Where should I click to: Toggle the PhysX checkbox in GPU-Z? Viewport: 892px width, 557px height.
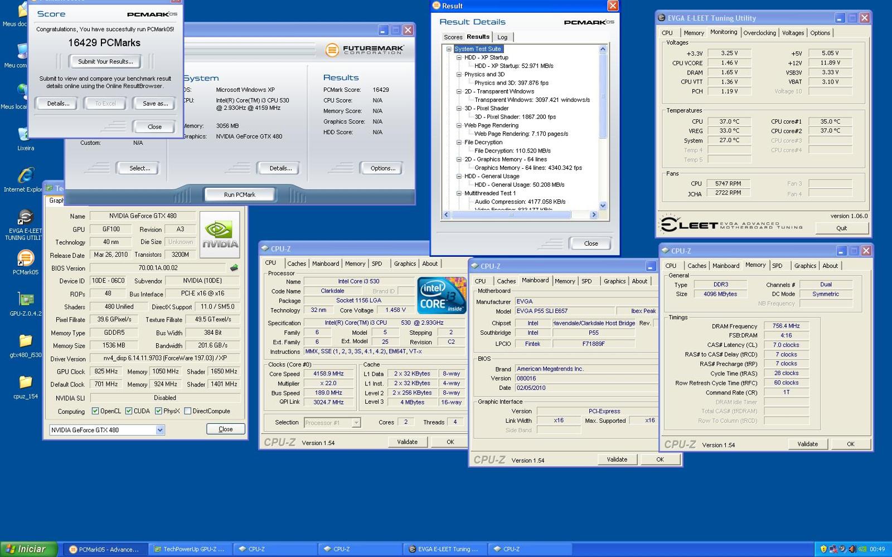(x=158, y=411)
